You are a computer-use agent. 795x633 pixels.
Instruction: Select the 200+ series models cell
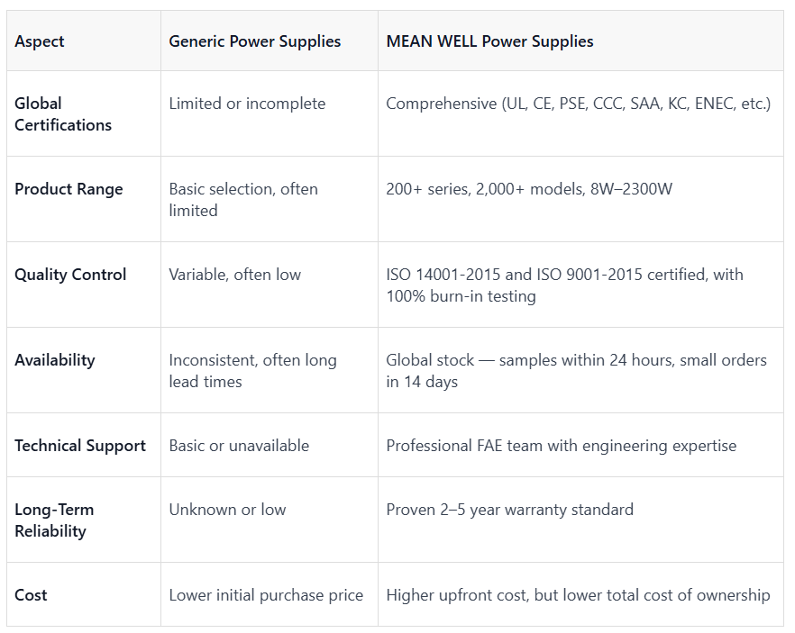pyautogui.click(x=529, y=189)
